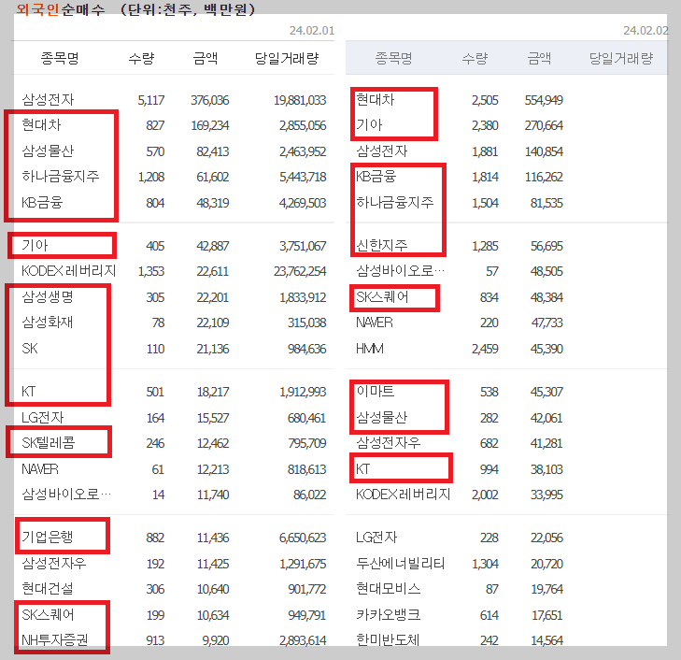Click 하나금융지주 with amount 81,535

coord(395,202)
